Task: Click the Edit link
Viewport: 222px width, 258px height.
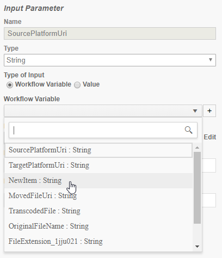Action: (210, 137)
